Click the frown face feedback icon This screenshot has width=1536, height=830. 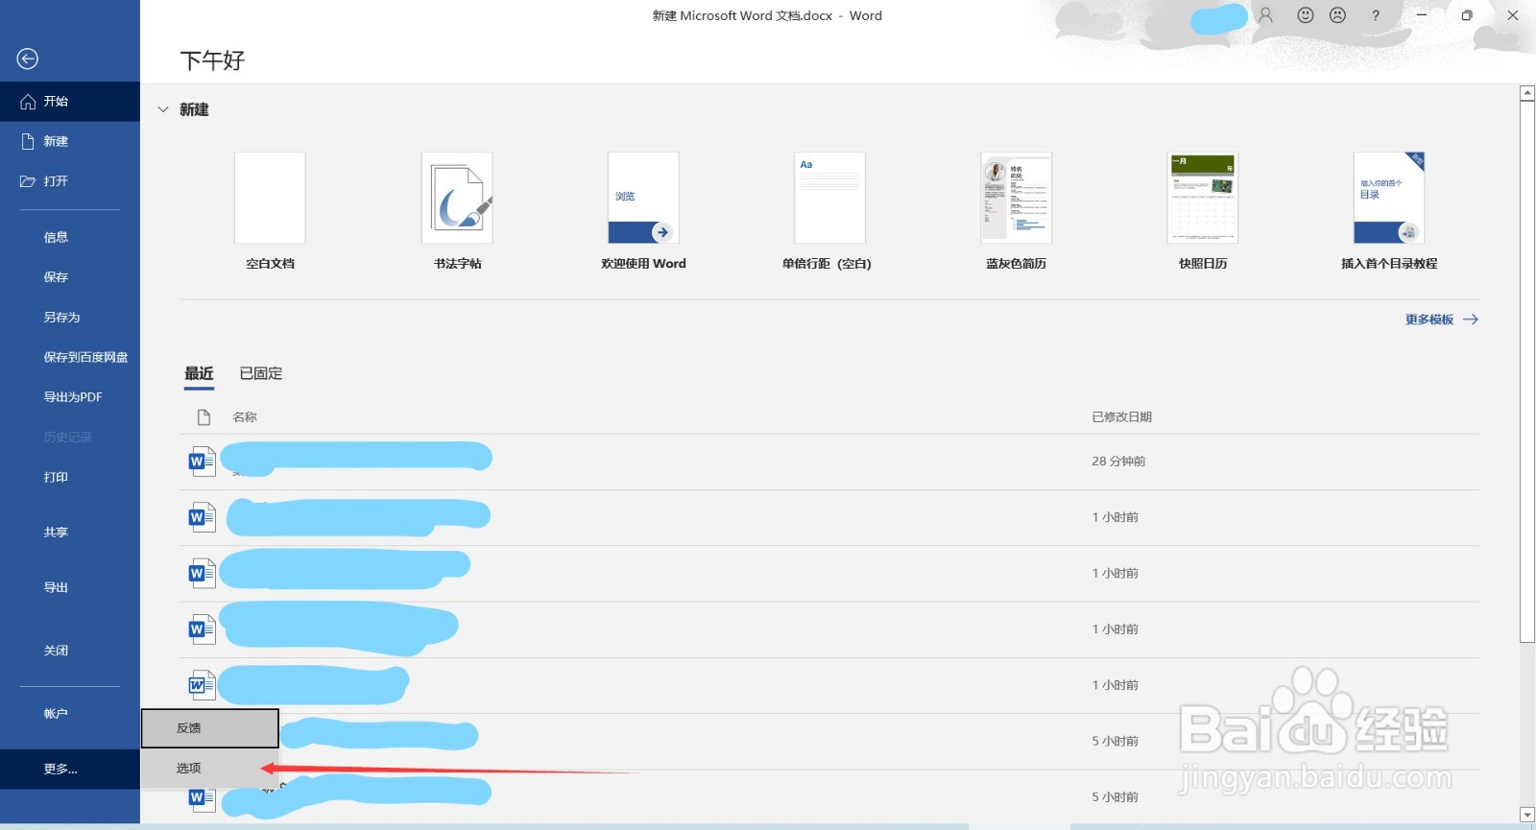tap(1337, 15)
